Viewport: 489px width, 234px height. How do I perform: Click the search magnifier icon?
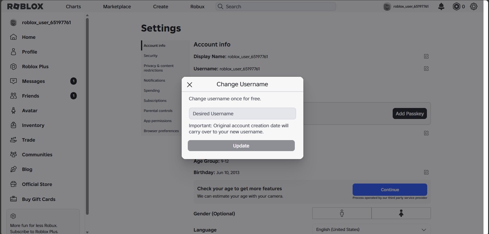(x=220, y=6)
